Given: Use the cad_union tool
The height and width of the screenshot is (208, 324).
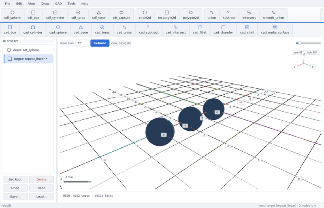Looking at the screenshot, I should click(x=124, y=30).
